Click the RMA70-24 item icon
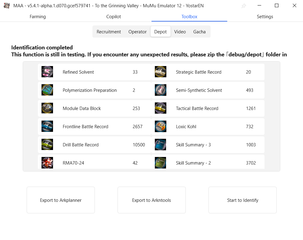303x240 pixels. point(47,162)
